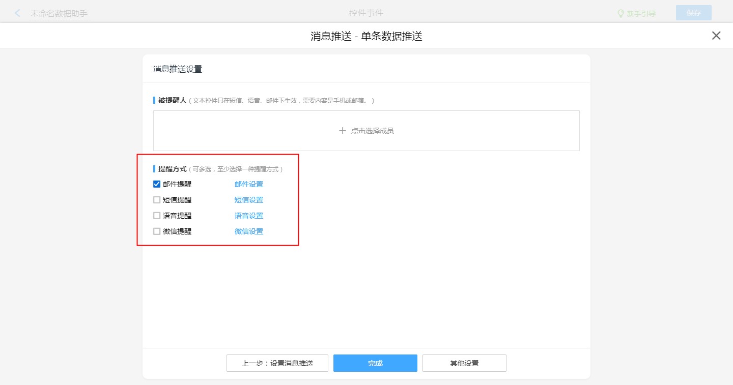
Task: Tick the 语音提醒 checkbox
Action: pyautogui.click(x=157, y=216)
